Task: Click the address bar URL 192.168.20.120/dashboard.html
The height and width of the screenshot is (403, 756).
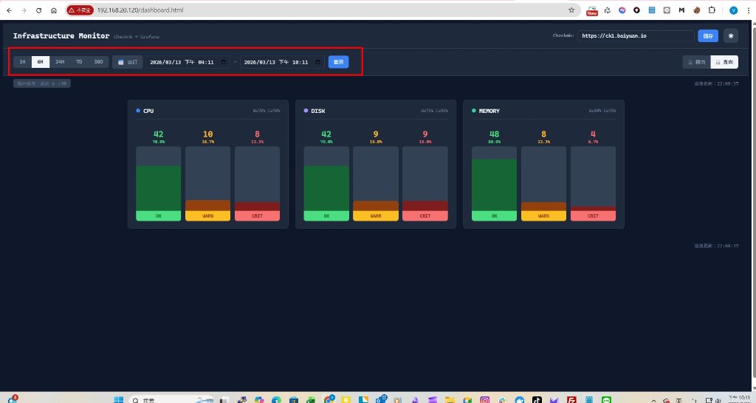Action: click(x=140, y=10)
